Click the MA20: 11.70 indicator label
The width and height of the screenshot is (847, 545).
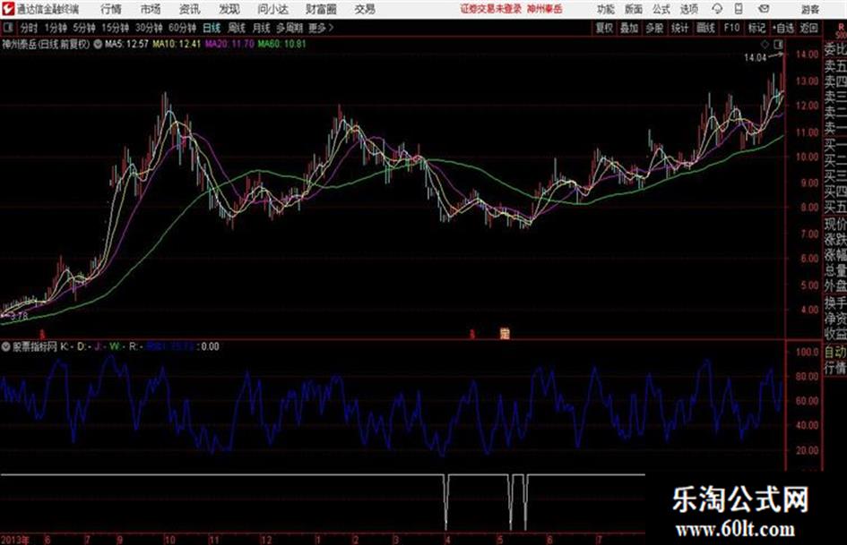[229, 44]
